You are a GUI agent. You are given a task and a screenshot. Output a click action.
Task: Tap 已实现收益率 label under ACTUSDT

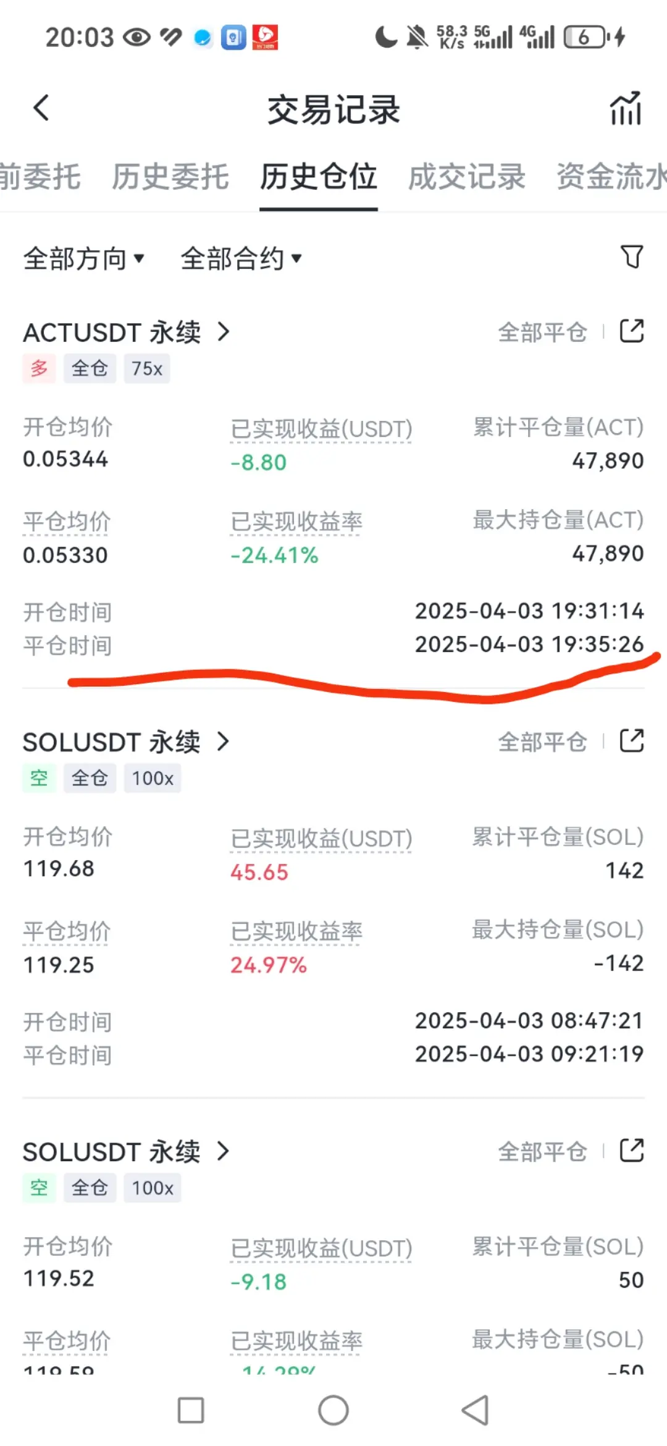point(296,522)
